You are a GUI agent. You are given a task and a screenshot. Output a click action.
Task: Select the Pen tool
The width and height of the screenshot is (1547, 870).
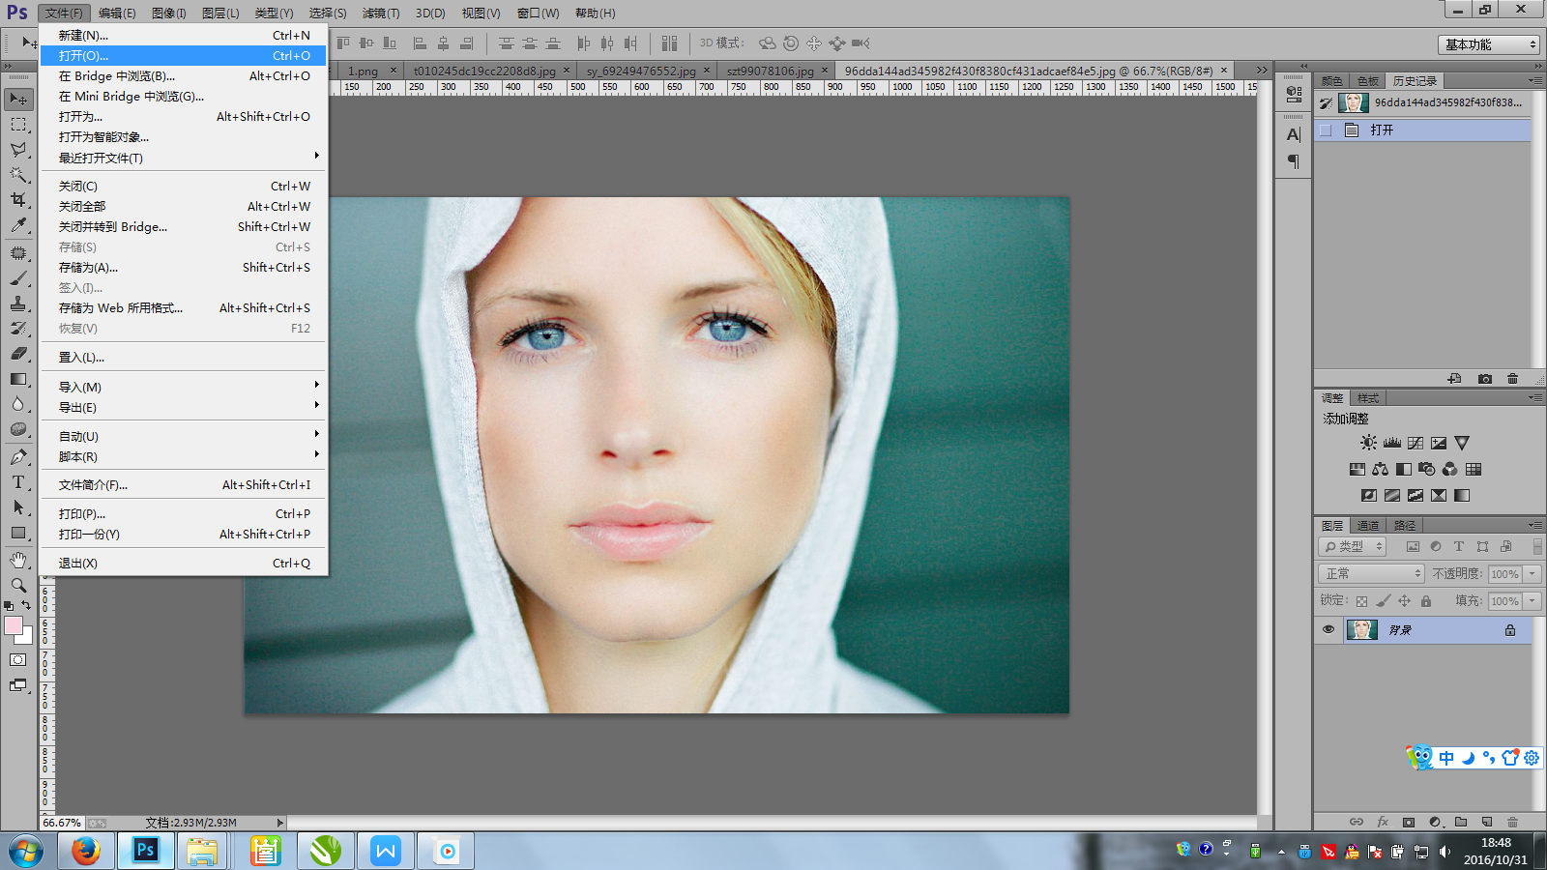pos(18,457)
